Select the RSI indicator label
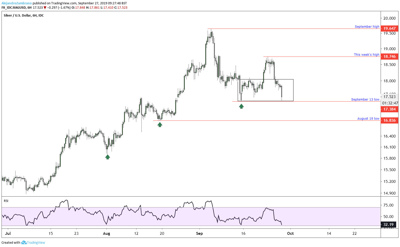This screenshot has height=247, width=400. pos(6,201)
